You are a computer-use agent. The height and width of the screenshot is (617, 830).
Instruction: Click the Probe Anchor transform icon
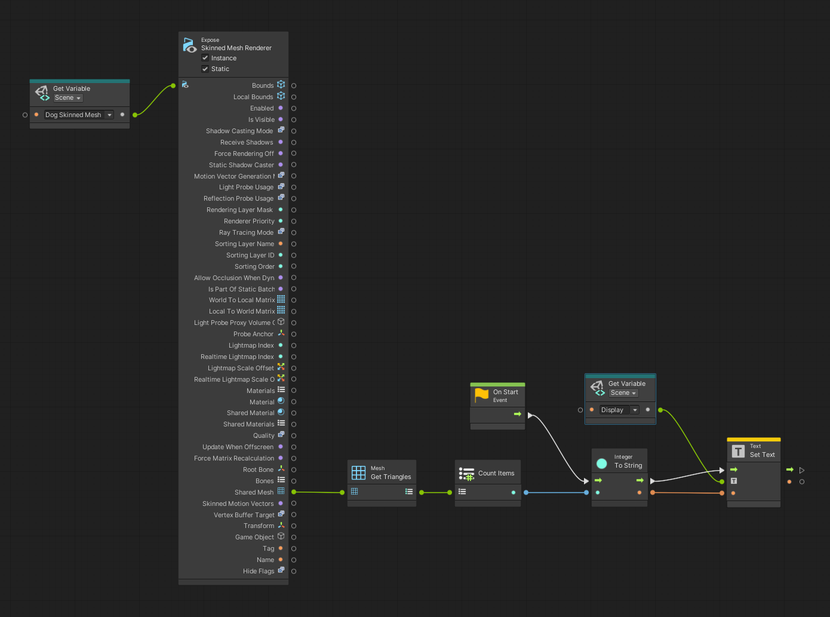281,333
